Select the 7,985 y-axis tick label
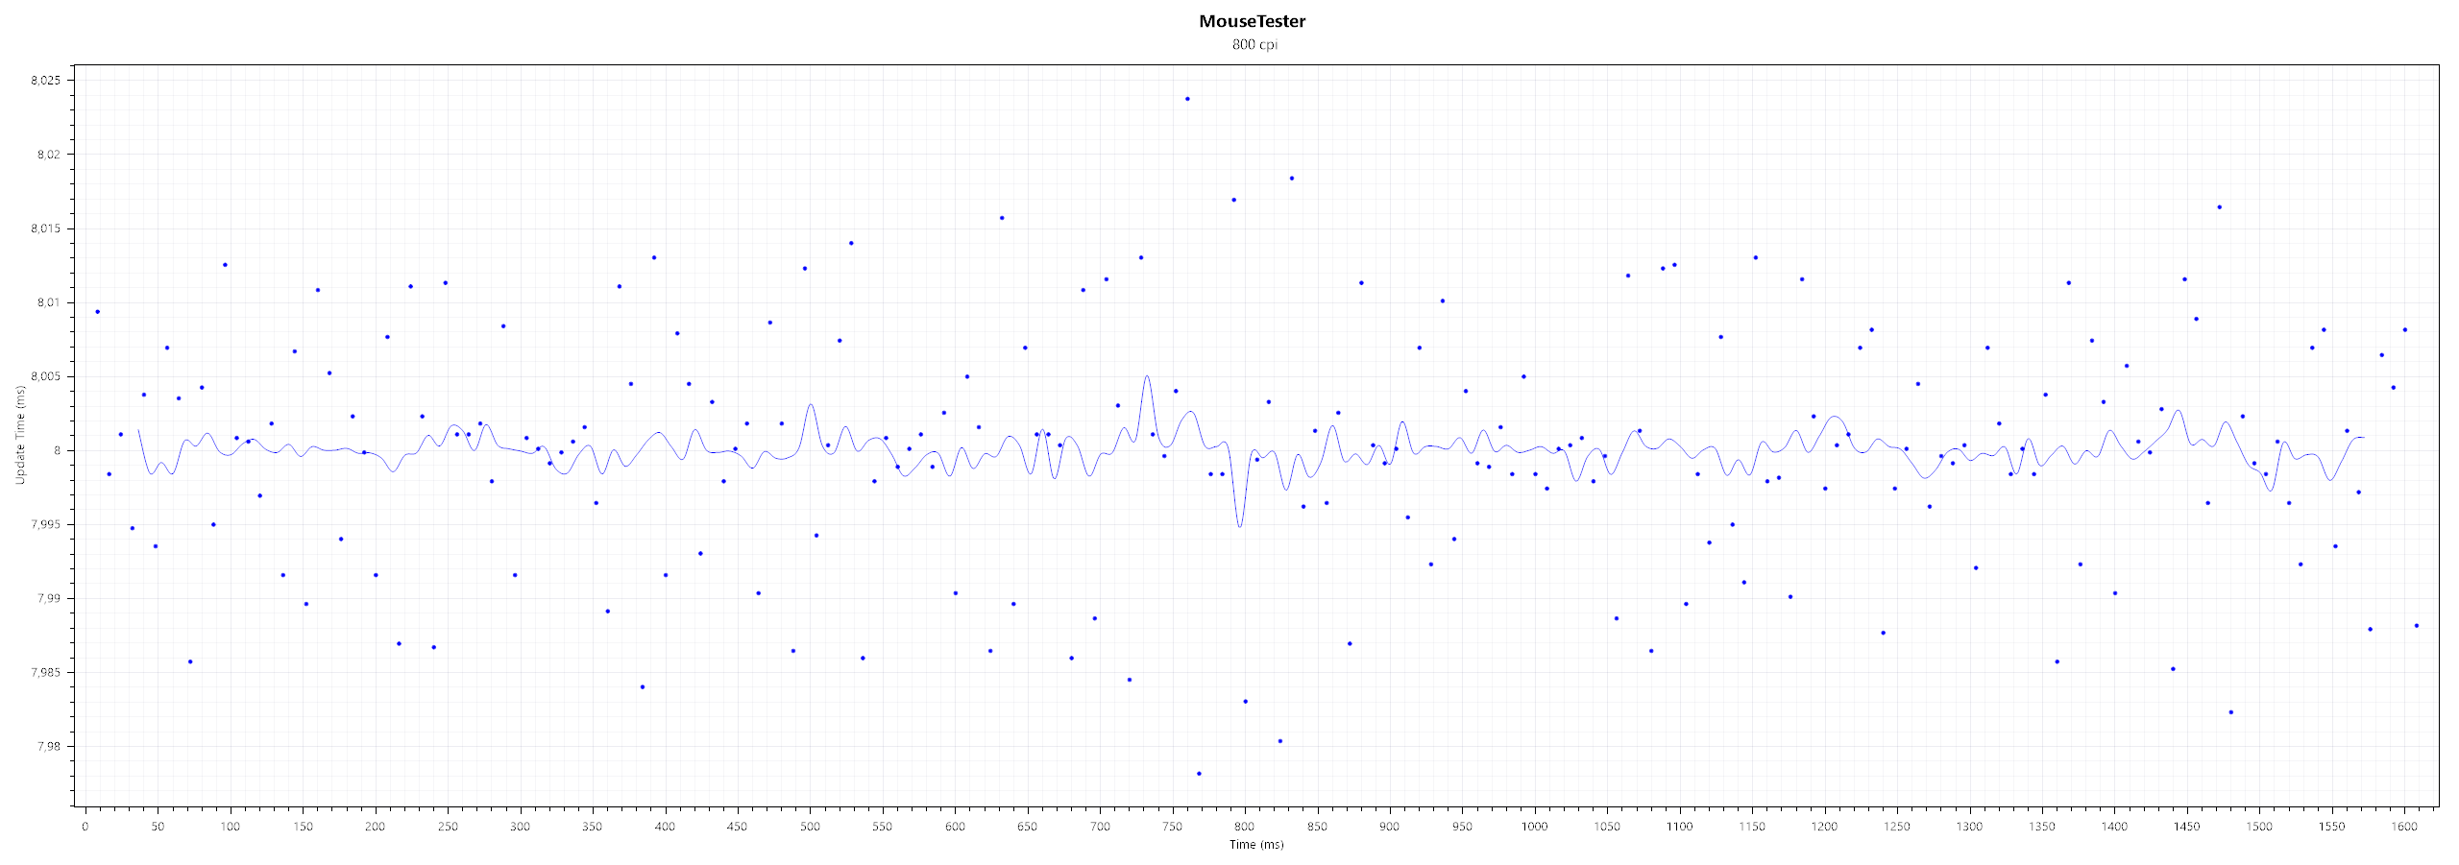 [x=45, y=672]
